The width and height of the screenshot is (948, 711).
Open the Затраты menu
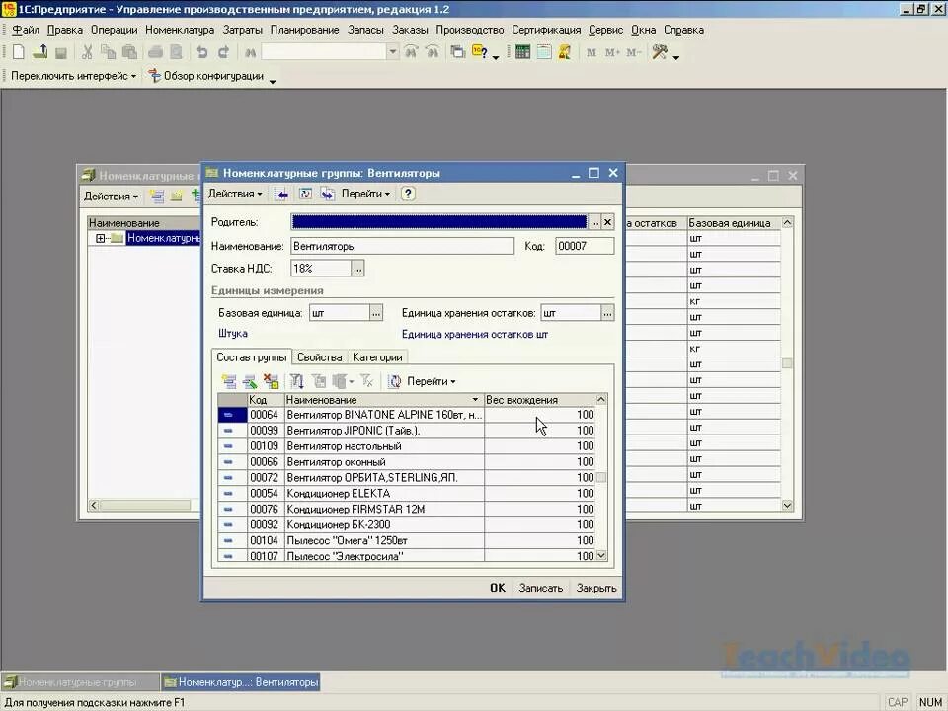[243, 30]
